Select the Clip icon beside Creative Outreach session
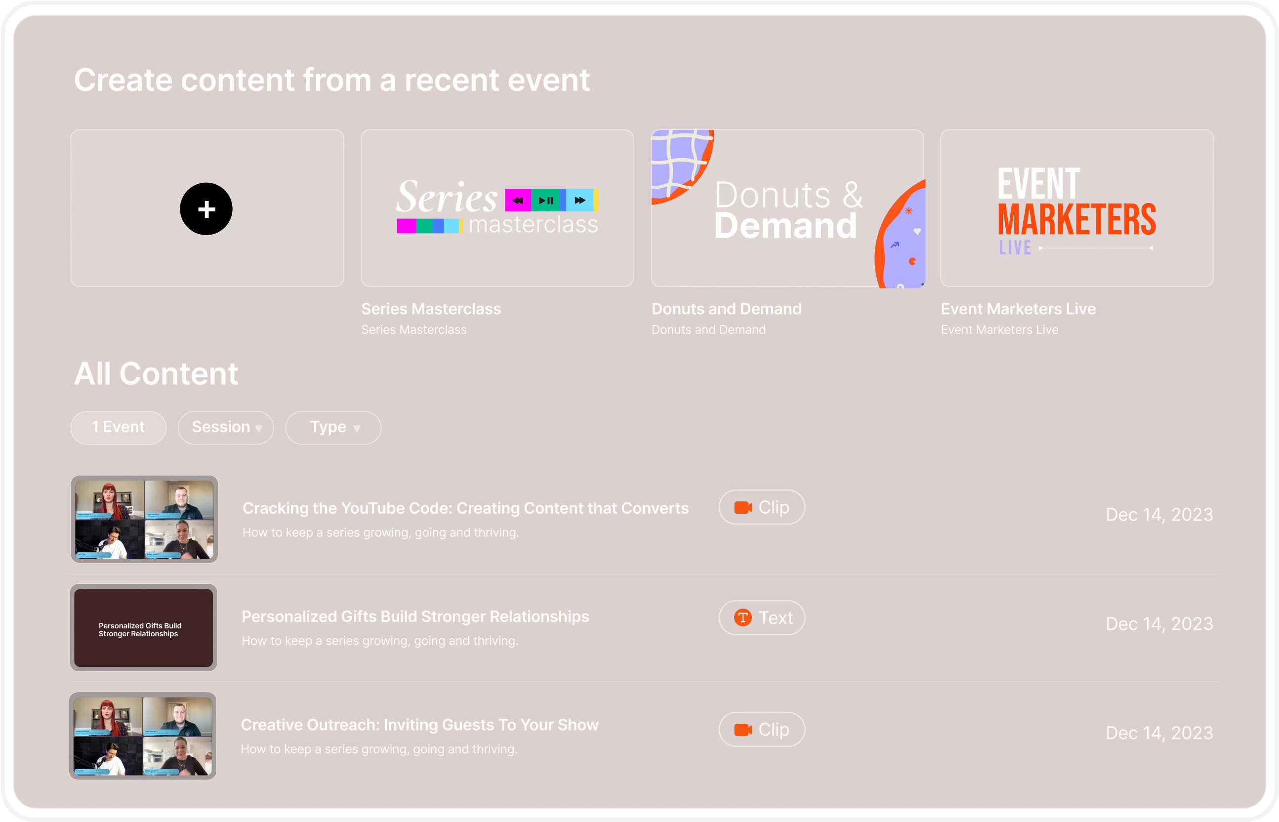This screenshot has height=822, width=1279. point(761,729)
